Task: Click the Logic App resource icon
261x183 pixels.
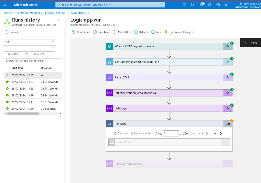Action: click(7, 22)
